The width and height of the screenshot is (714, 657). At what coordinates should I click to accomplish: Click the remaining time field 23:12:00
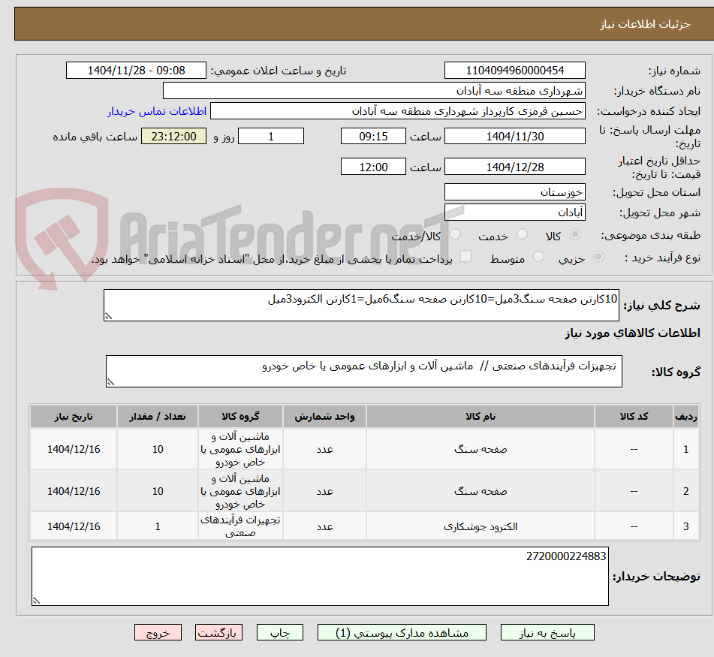point(173,136)
